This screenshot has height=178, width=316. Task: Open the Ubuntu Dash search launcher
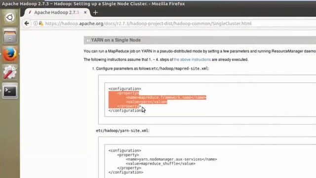10,17
